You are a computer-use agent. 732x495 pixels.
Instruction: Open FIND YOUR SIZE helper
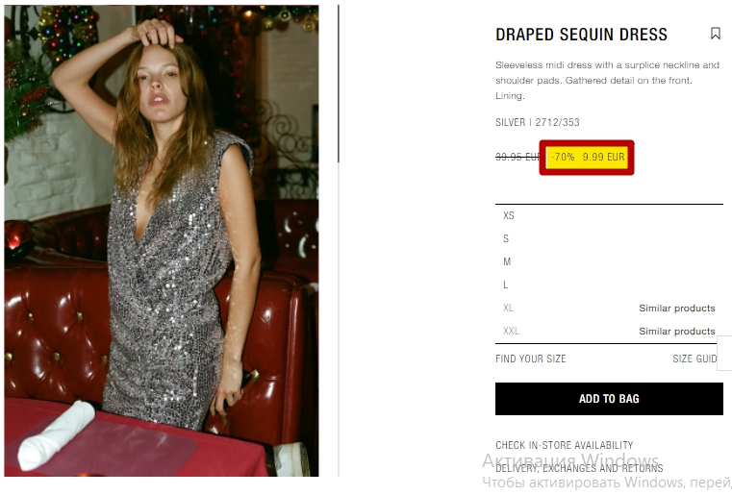(x=530, y=359)
